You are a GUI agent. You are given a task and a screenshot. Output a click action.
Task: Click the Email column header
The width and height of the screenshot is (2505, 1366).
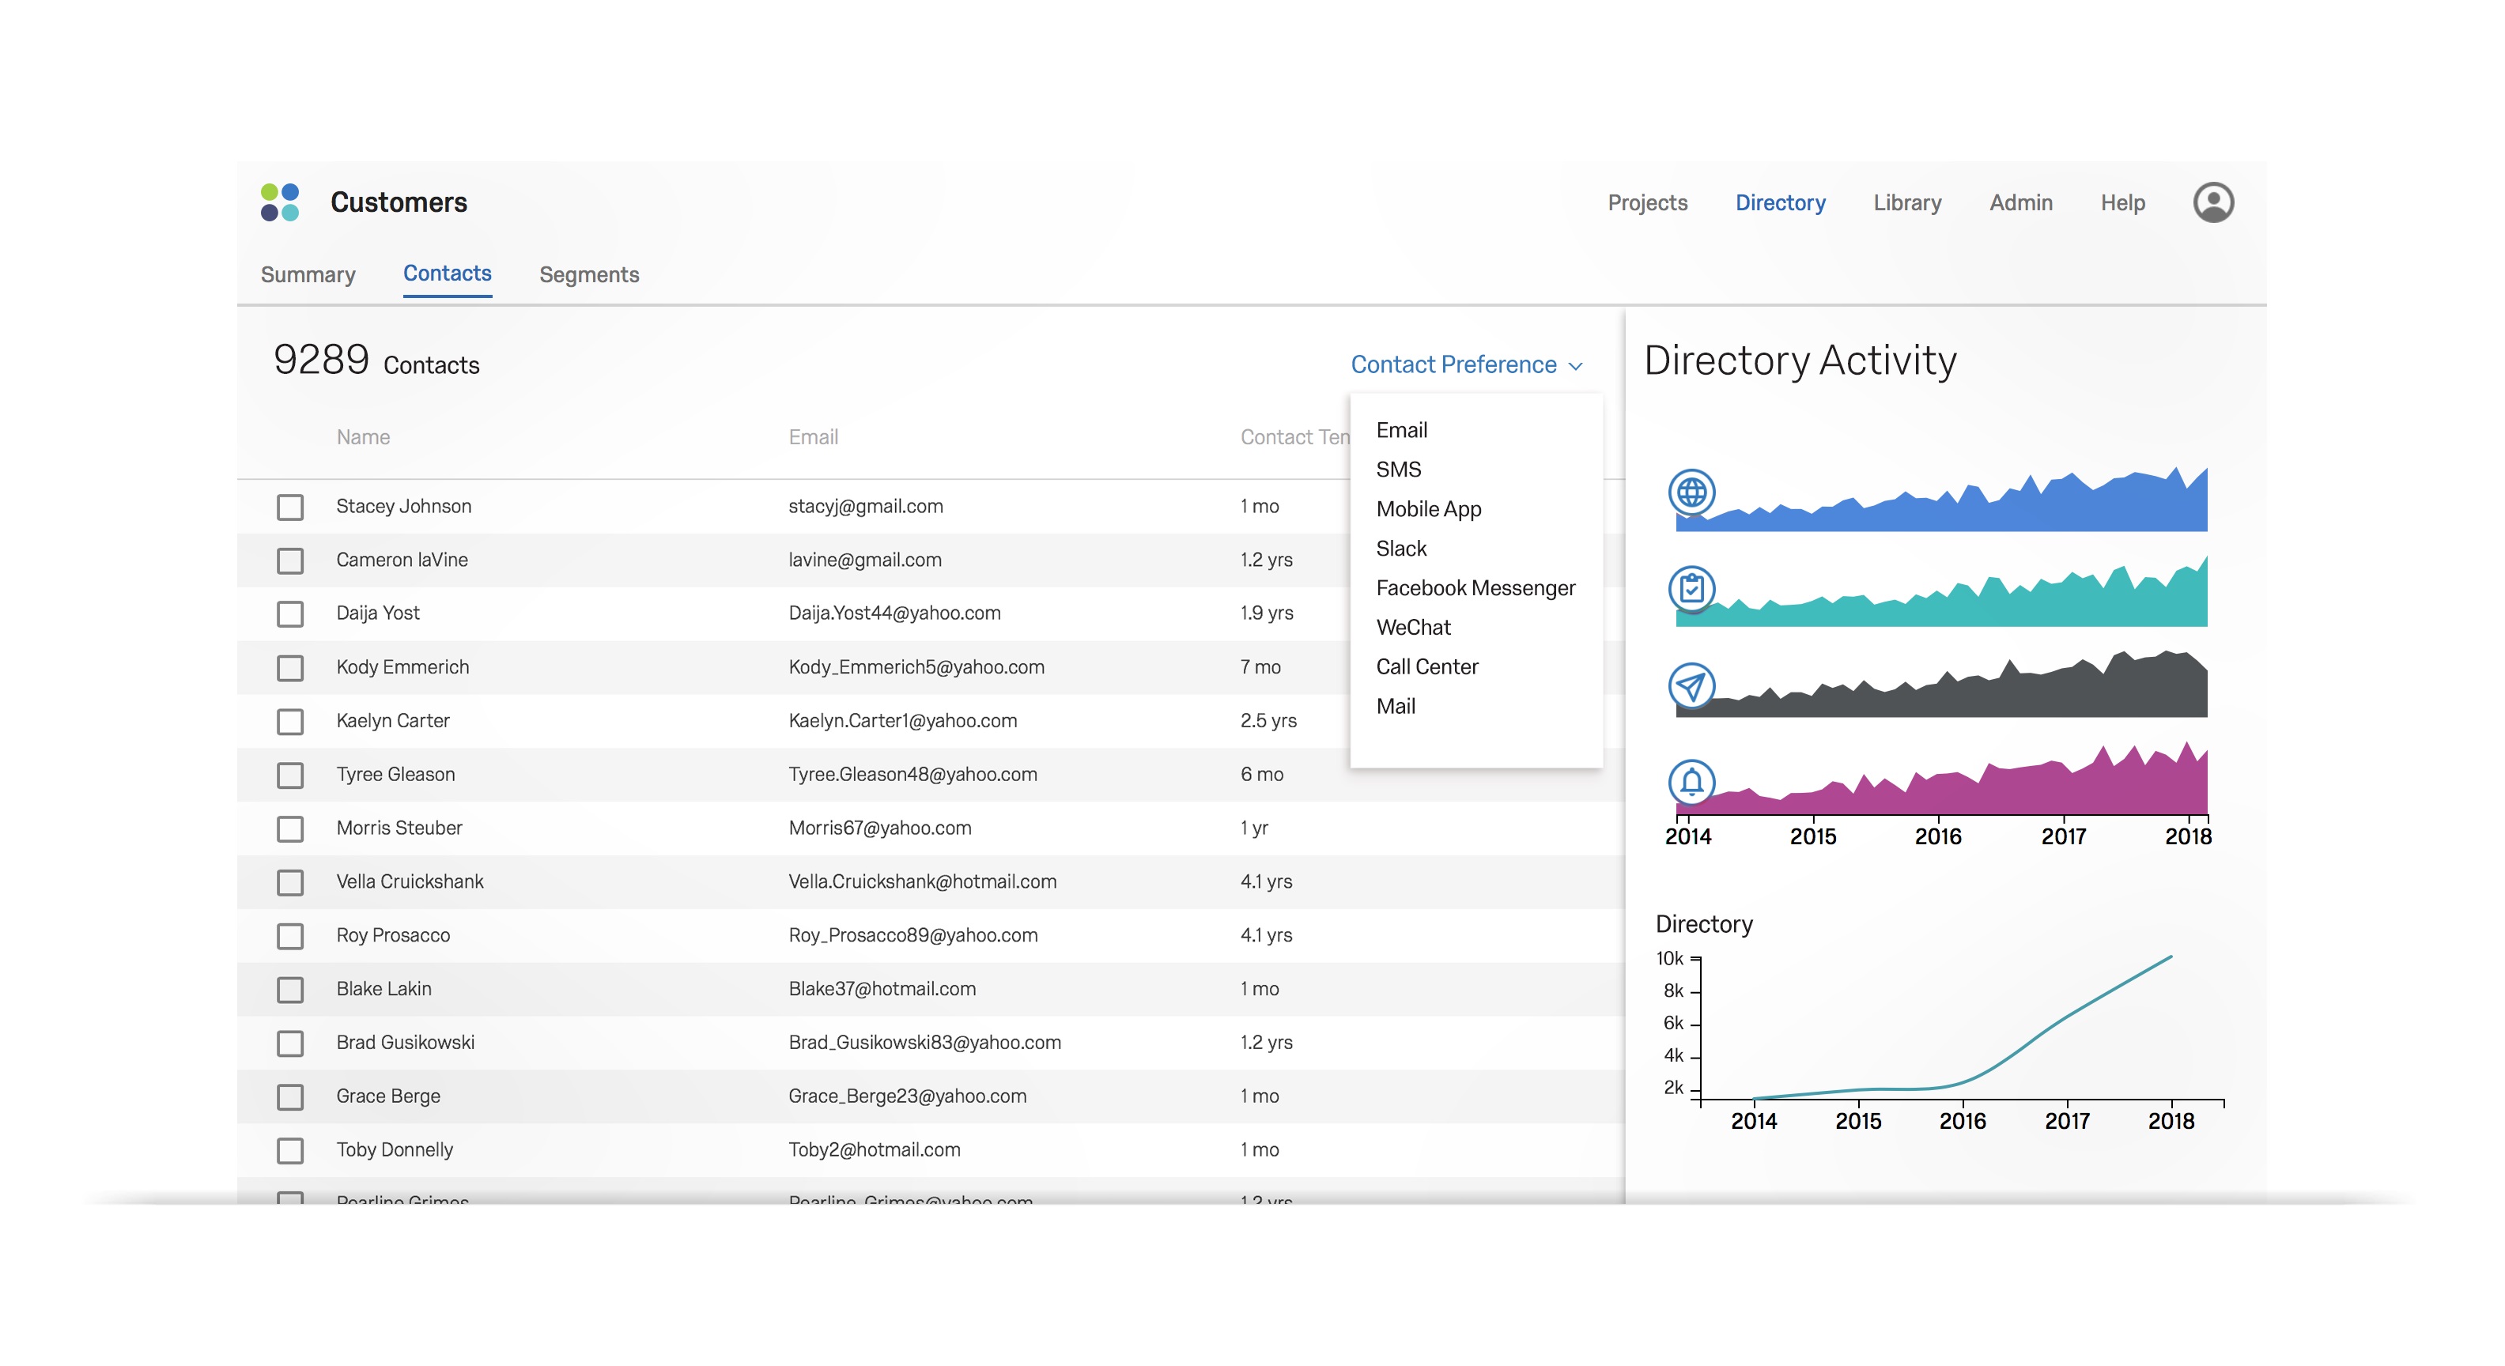(x=813, y=437)
